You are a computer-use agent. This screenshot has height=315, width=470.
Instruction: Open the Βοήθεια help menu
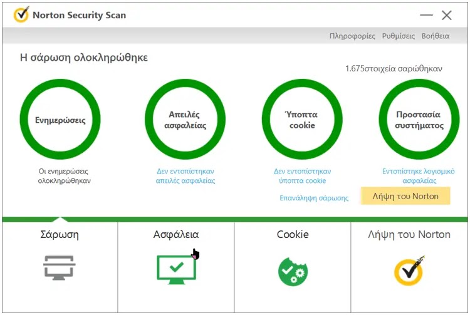436,36
